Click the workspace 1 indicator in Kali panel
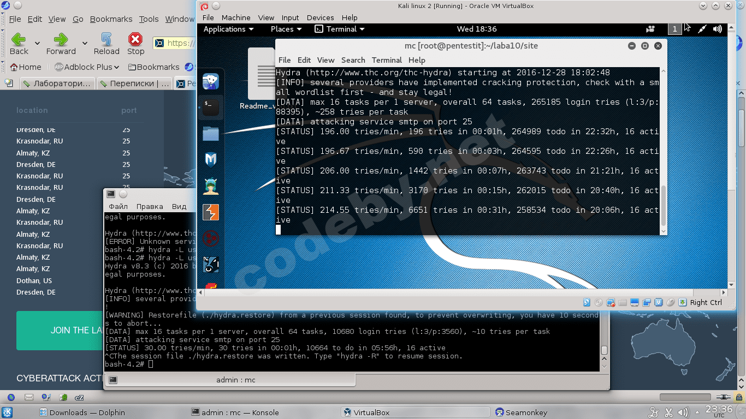This screenshot has width=746, height=419. pyautogui.click(x=675, y=29)
